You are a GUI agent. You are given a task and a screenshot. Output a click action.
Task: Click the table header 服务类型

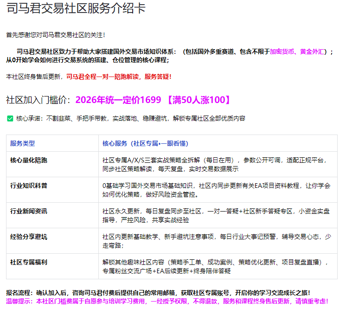(x=22, y=143)
